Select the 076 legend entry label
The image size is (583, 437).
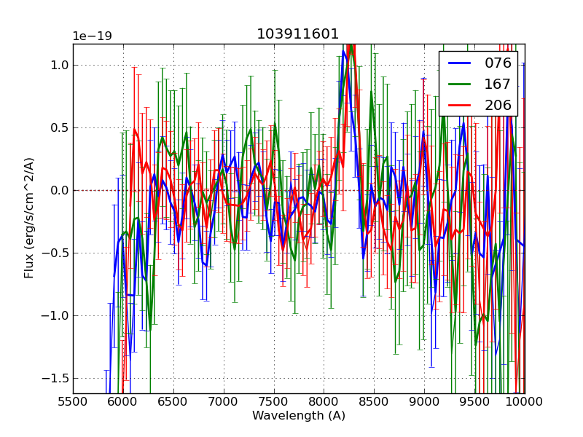click(498, 63)
